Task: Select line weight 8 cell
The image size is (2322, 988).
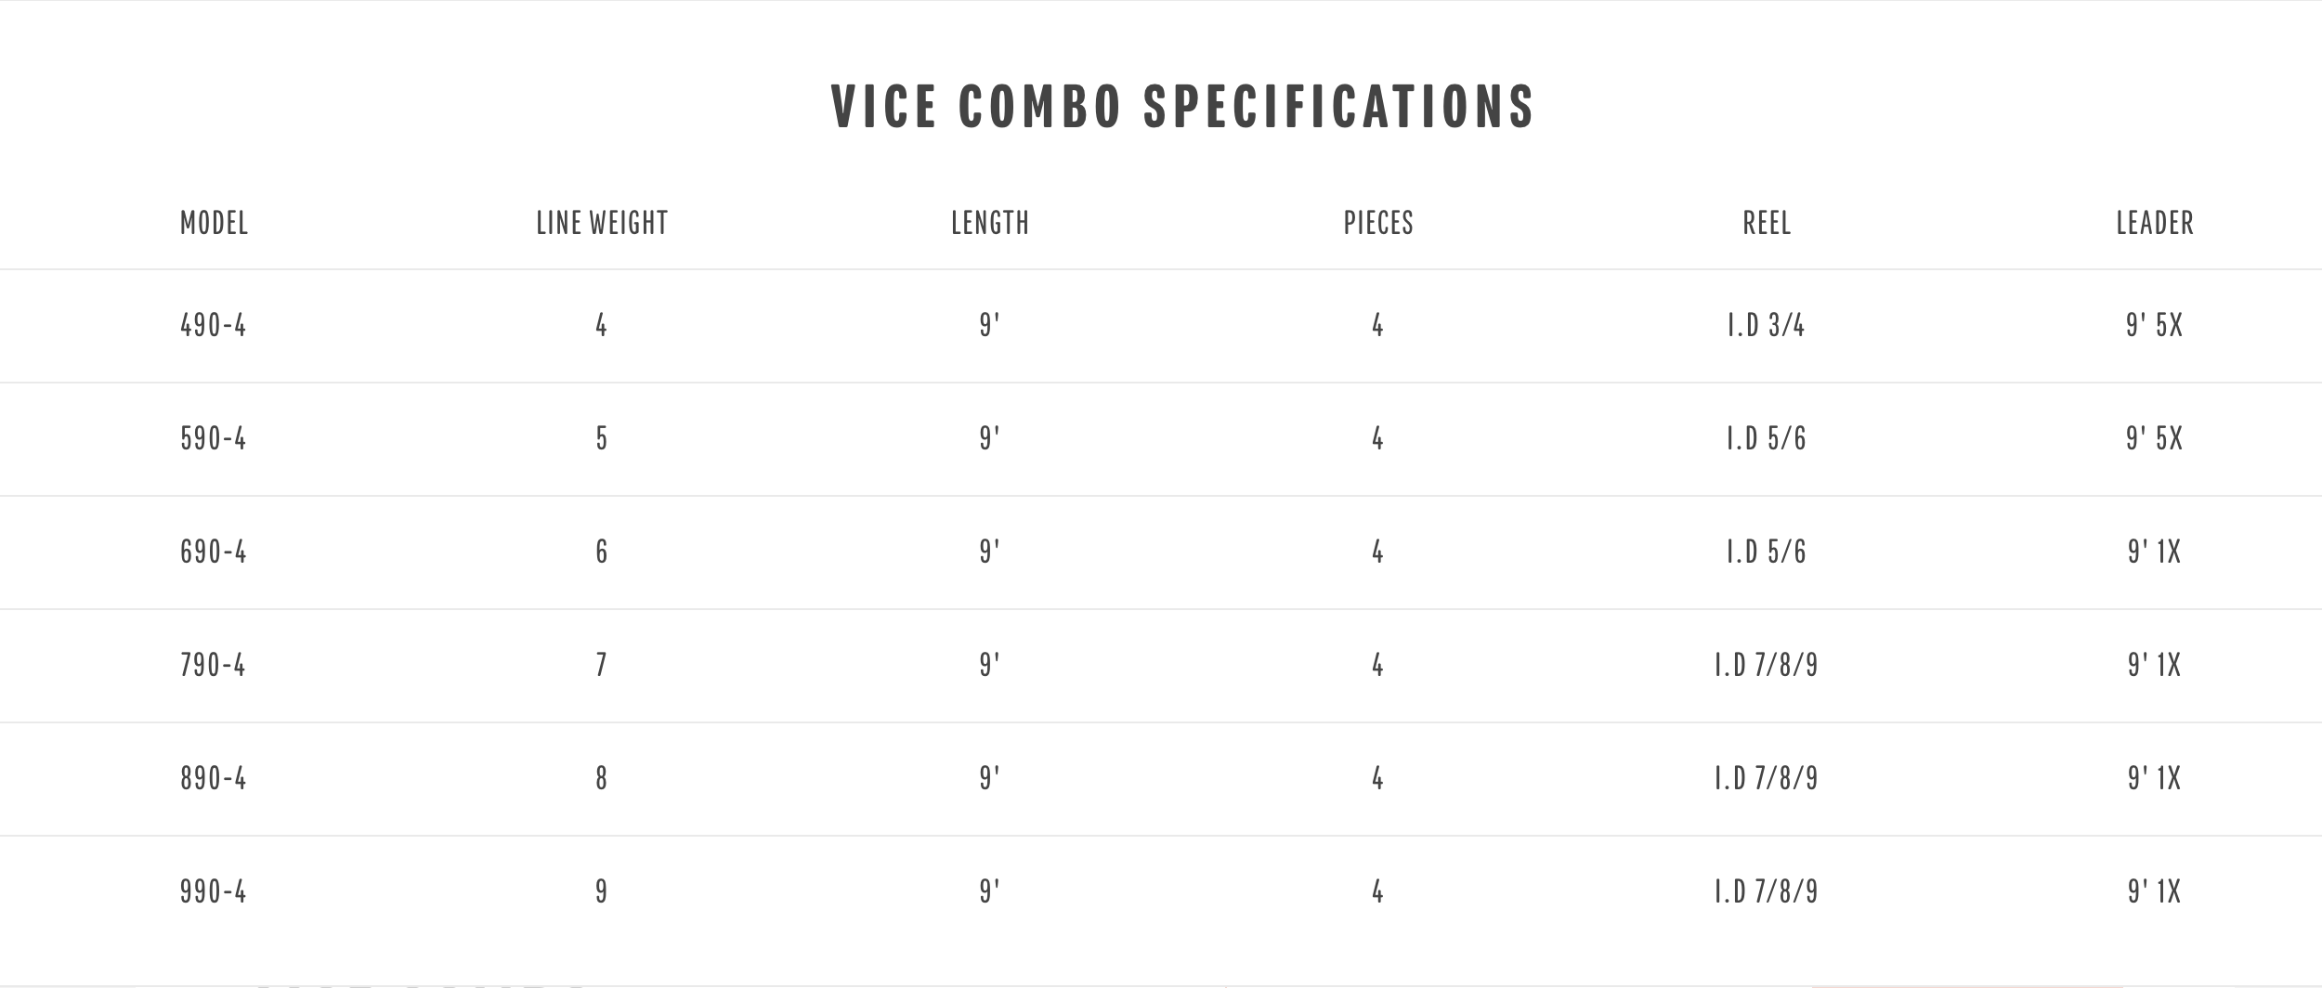Action: [602, 778]
